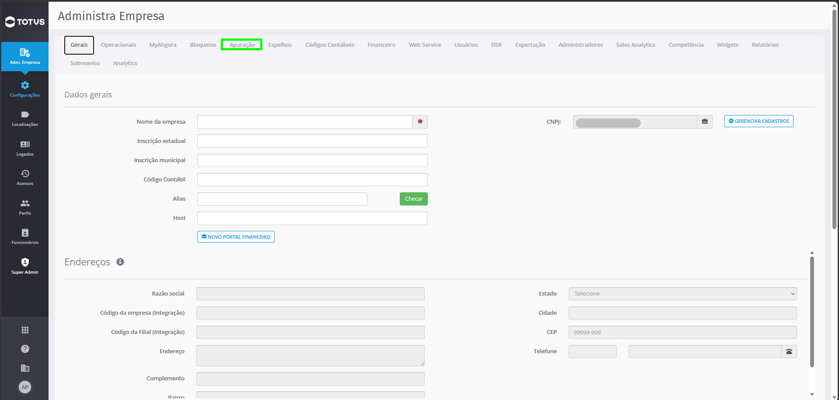Open the apps grid icon
The width and height of the screenshot is (839, 400).
(x=25, y=330)
